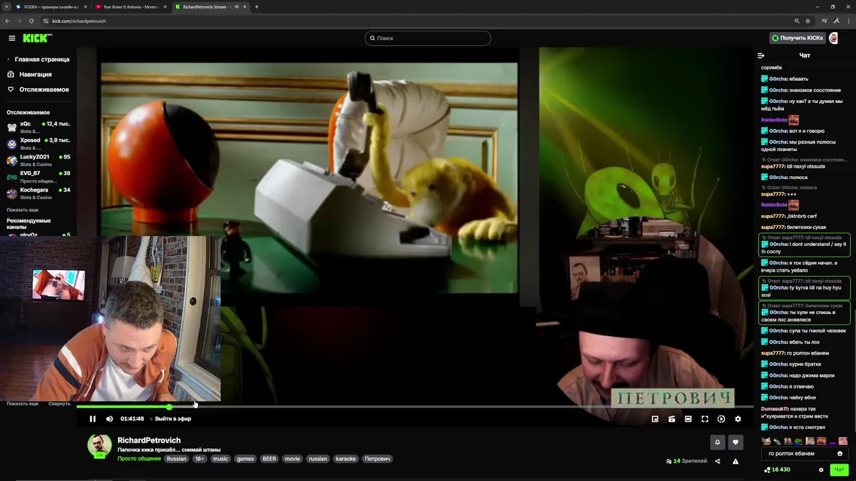Open a new browser tab
This screenshot has width=856, height=481.
pyautogui.click(x=257, y=7)
